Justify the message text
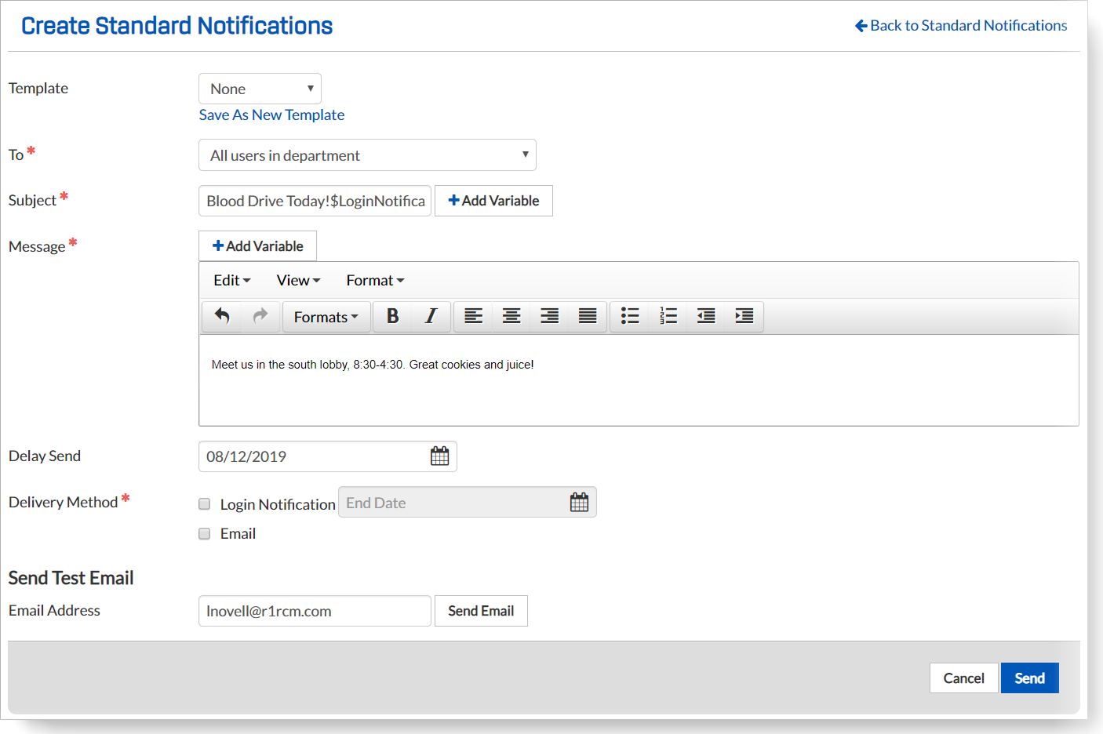The image size is (1103, 734). pos(587,316)
